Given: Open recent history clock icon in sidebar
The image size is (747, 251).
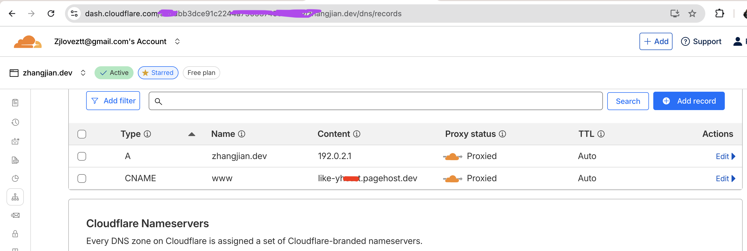Looking at the screenshot, I should [15, 123].
